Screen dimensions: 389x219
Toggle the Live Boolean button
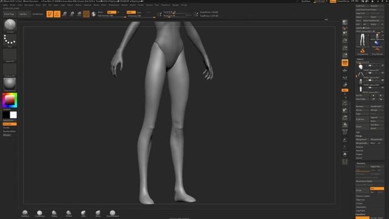click(38, 14)
